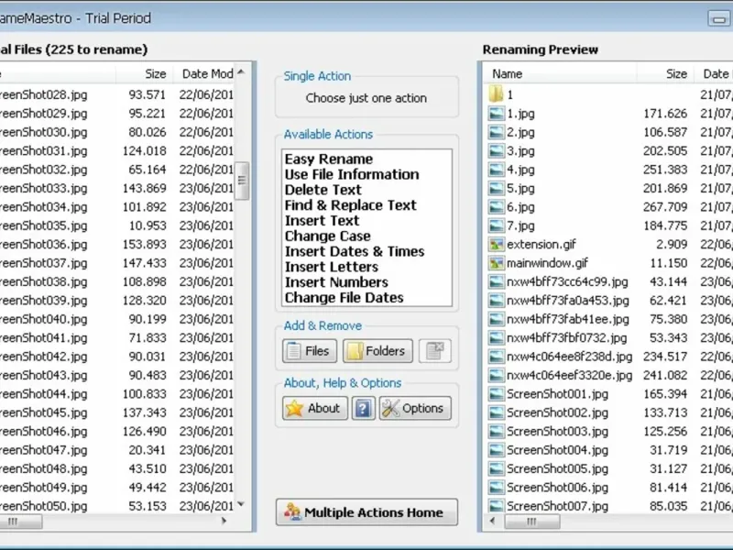Add folders with the Folders button
Viewport: 733px width, 550px height.
tap(377, 351)
